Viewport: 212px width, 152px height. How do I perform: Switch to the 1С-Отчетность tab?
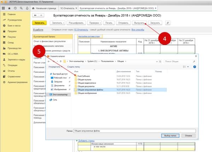tap(67, 8)
